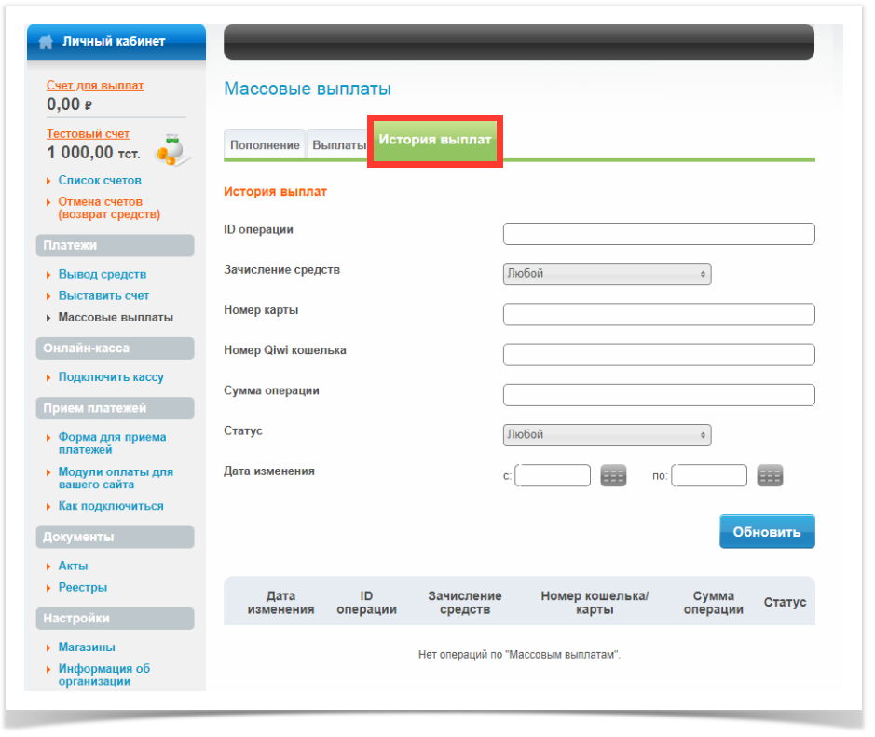This screenshot has height=737, width=875.
Task: Expand the Статус dropdown
Action: (607, 435)
